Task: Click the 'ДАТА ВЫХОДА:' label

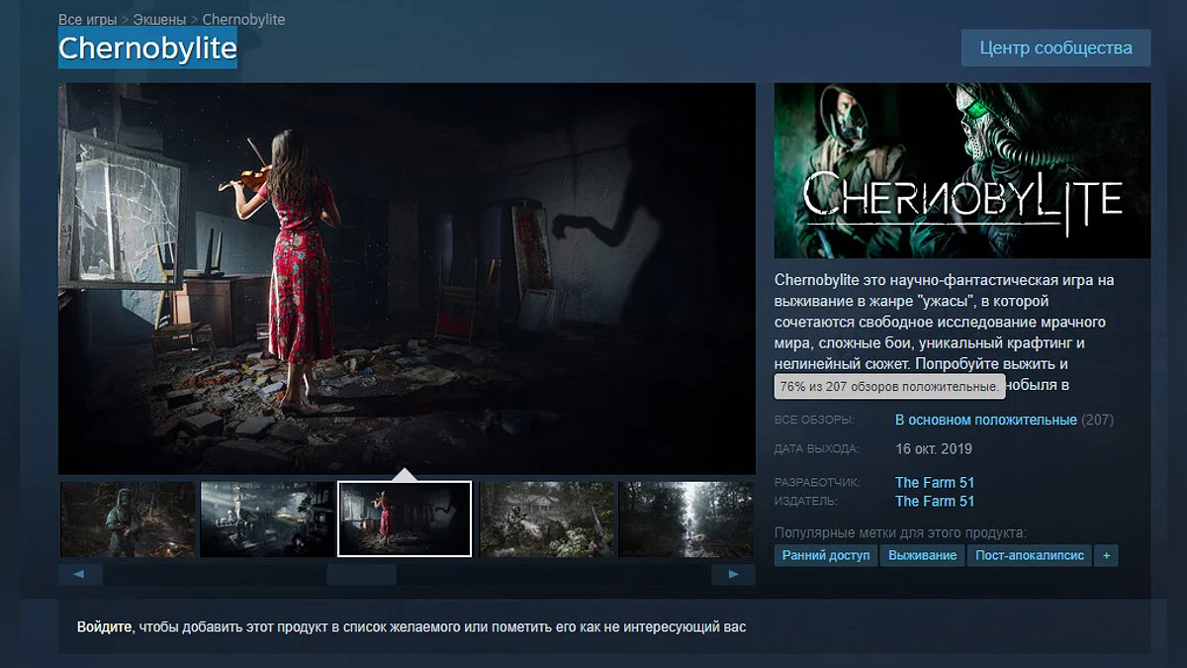Action: click(x=817, y=449)
